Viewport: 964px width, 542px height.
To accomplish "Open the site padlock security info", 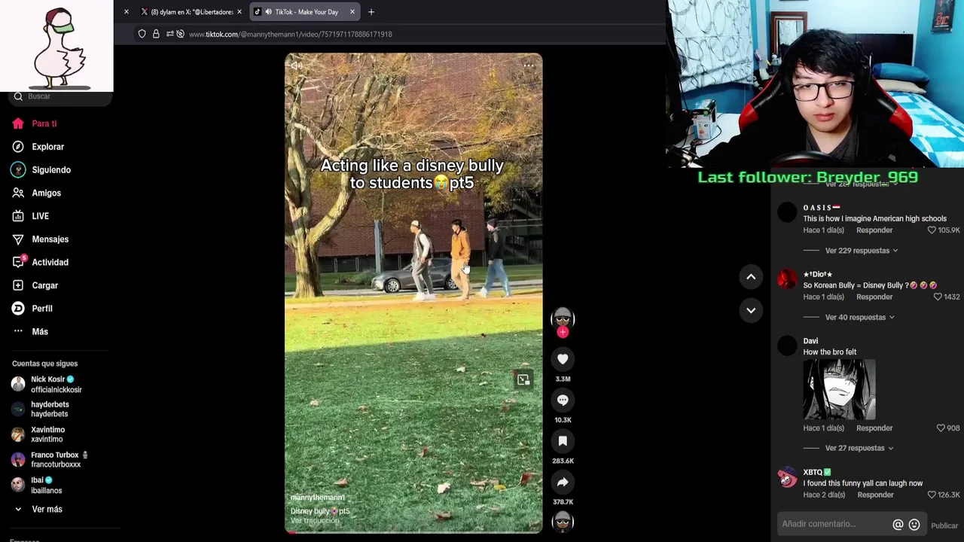I will pyautogui.click(x=156, y=34).
